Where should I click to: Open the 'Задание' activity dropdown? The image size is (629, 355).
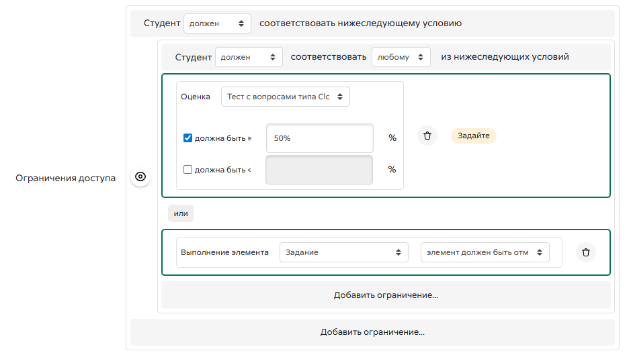[x=343, y=252]
